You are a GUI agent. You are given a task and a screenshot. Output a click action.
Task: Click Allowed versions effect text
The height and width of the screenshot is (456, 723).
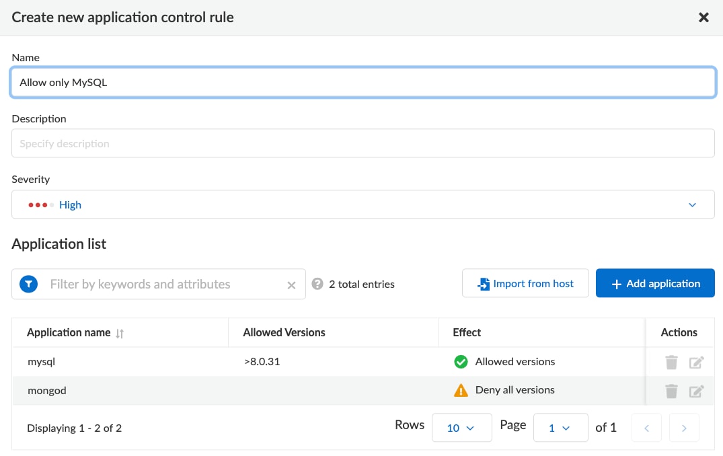click(x=515, y=361)
